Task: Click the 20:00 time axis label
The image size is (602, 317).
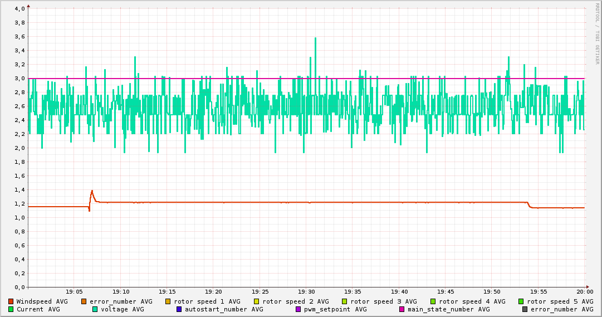Action: pos(584,291)
